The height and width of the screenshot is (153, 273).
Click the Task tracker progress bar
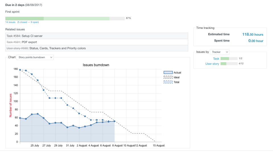point(229,59)
